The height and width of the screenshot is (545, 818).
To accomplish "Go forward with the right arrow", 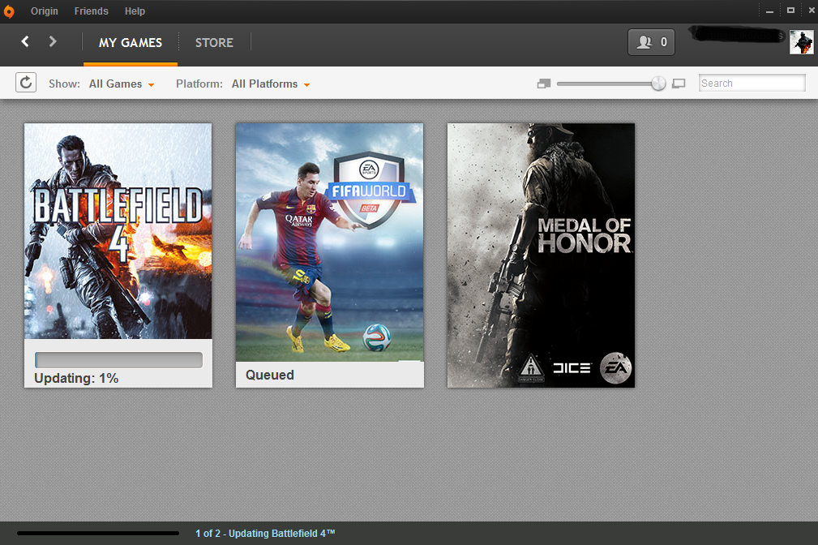I will point(52,41).
